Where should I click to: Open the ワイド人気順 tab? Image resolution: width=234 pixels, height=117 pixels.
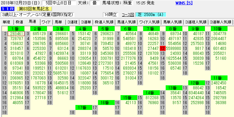pyautogui.click(x=149, y=22)
